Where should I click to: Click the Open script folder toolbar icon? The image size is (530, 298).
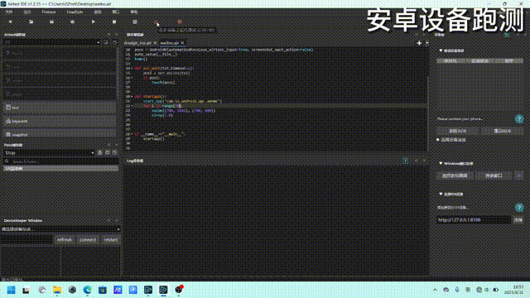(x=31, y=22)
